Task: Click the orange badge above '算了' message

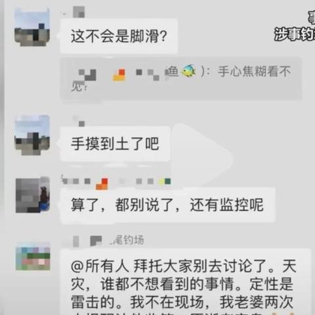Action: [102, 184]
